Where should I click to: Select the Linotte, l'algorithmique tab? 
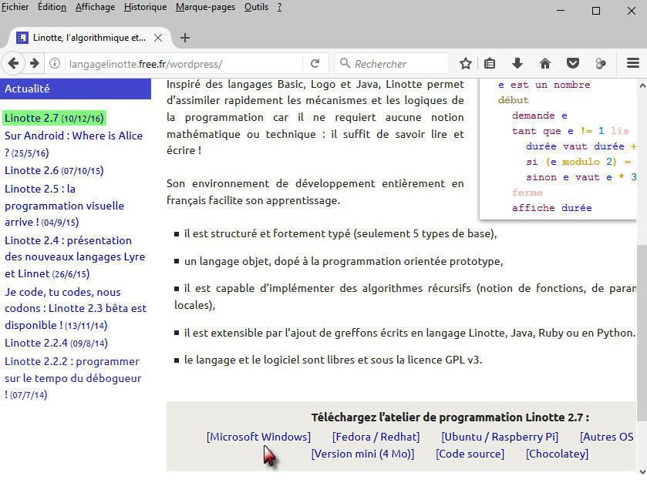coord(89,38)
